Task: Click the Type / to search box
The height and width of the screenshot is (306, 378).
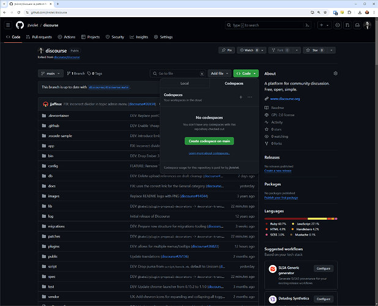Action: 268,25
